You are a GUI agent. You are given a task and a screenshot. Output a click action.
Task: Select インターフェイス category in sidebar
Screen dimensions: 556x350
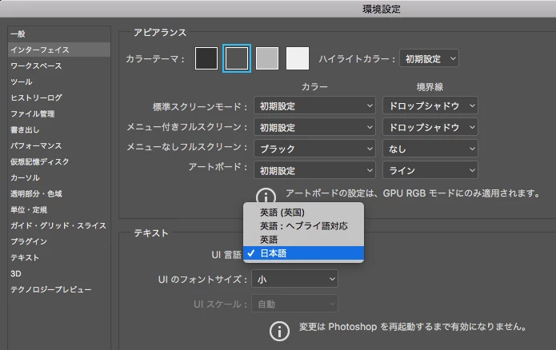click(59, 50)
